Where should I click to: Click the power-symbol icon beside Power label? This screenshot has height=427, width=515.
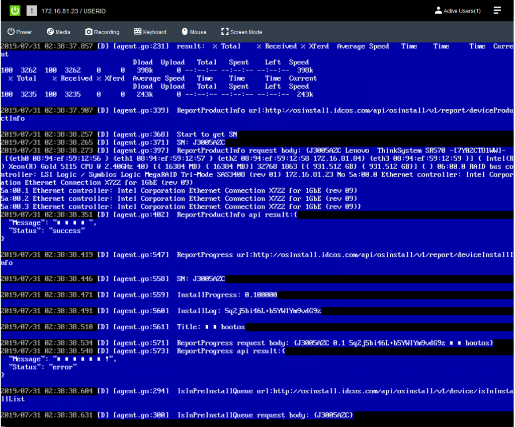[x=11, y=31]
